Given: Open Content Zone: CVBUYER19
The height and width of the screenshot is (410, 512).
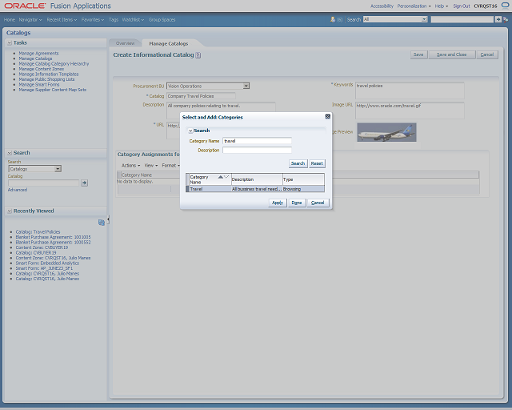Looking at the screenshot, I should (42, 247).
